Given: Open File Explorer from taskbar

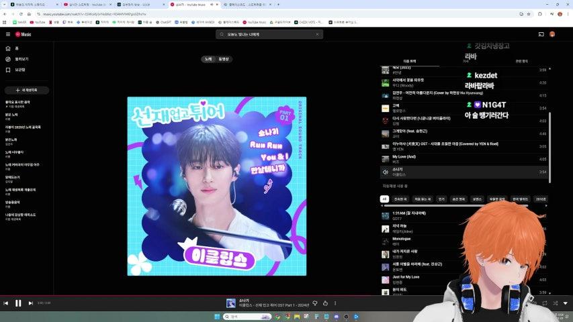Looking at the screenshot, I should 297,317.
